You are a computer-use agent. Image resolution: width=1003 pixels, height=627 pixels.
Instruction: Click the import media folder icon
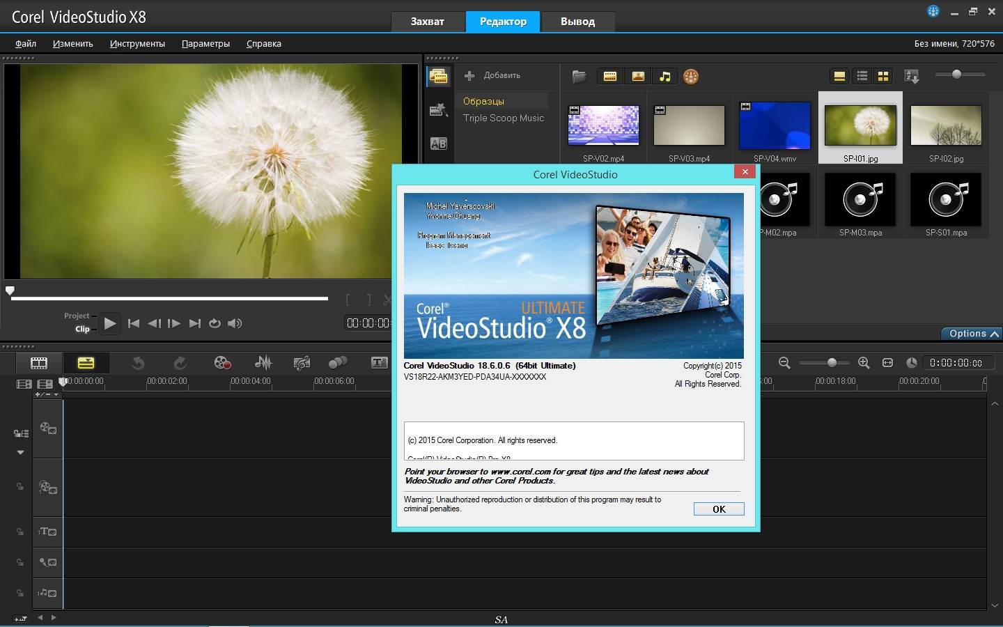[x=579, y=77]
